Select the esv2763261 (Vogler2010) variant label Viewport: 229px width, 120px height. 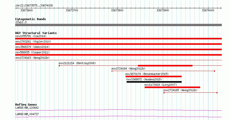click(x=33, y=41)
